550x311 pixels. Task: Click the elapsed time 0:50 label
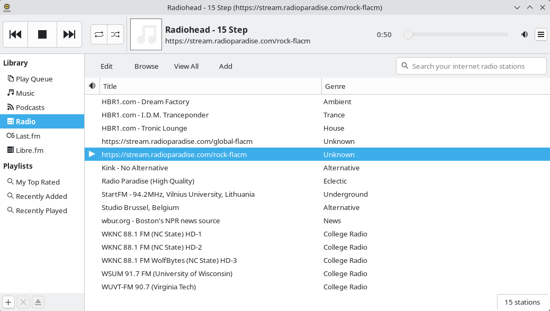click(x=384, y=35)
